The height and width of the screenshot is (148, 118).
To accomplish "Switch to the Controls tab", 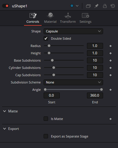I will click(x=33, y=18).
